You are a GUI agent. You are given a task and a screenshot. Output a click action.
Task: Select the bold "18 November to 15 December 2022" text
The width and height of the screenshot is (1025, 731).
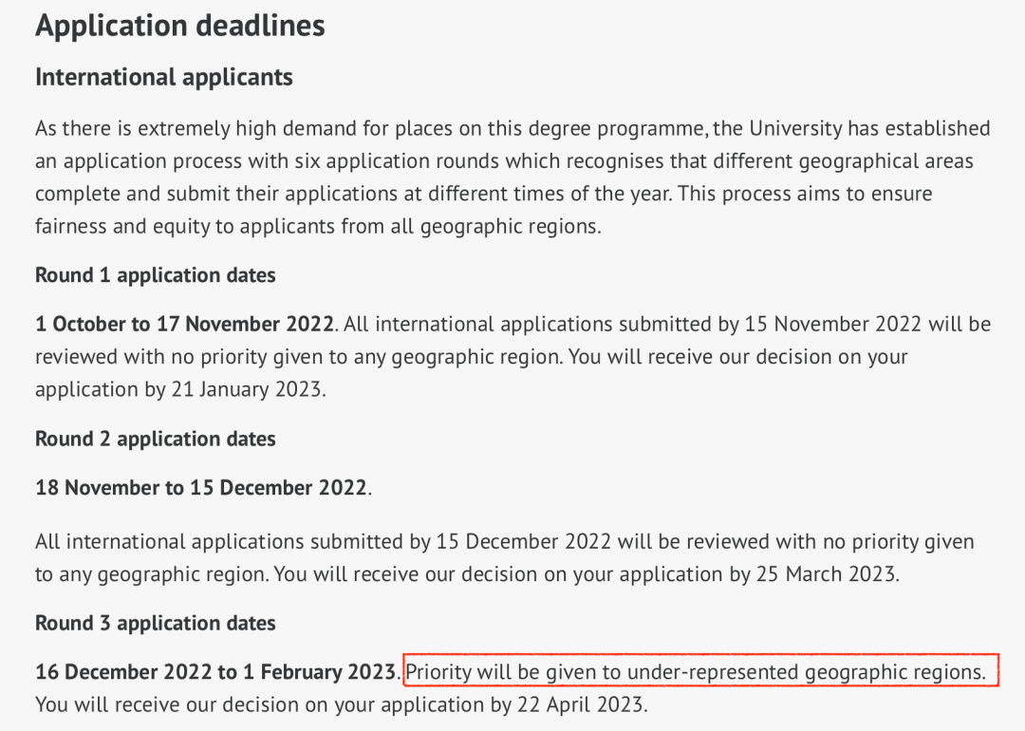coord(201,488)
